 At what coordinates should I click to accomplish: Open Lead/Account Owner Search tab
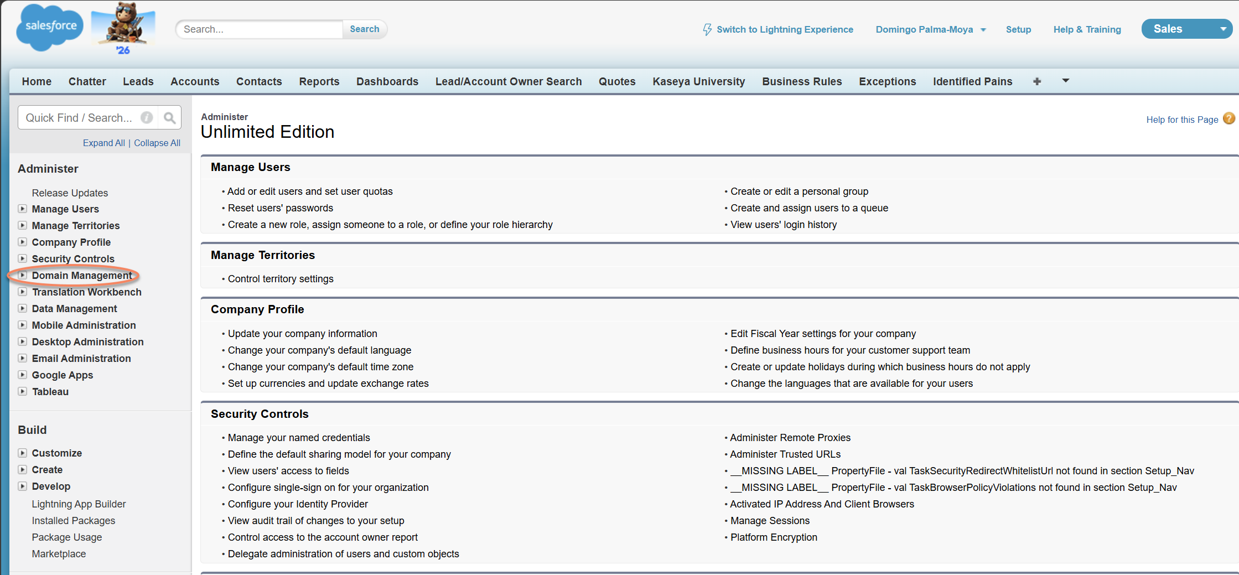pyautogui.click(x=509, y=81)
